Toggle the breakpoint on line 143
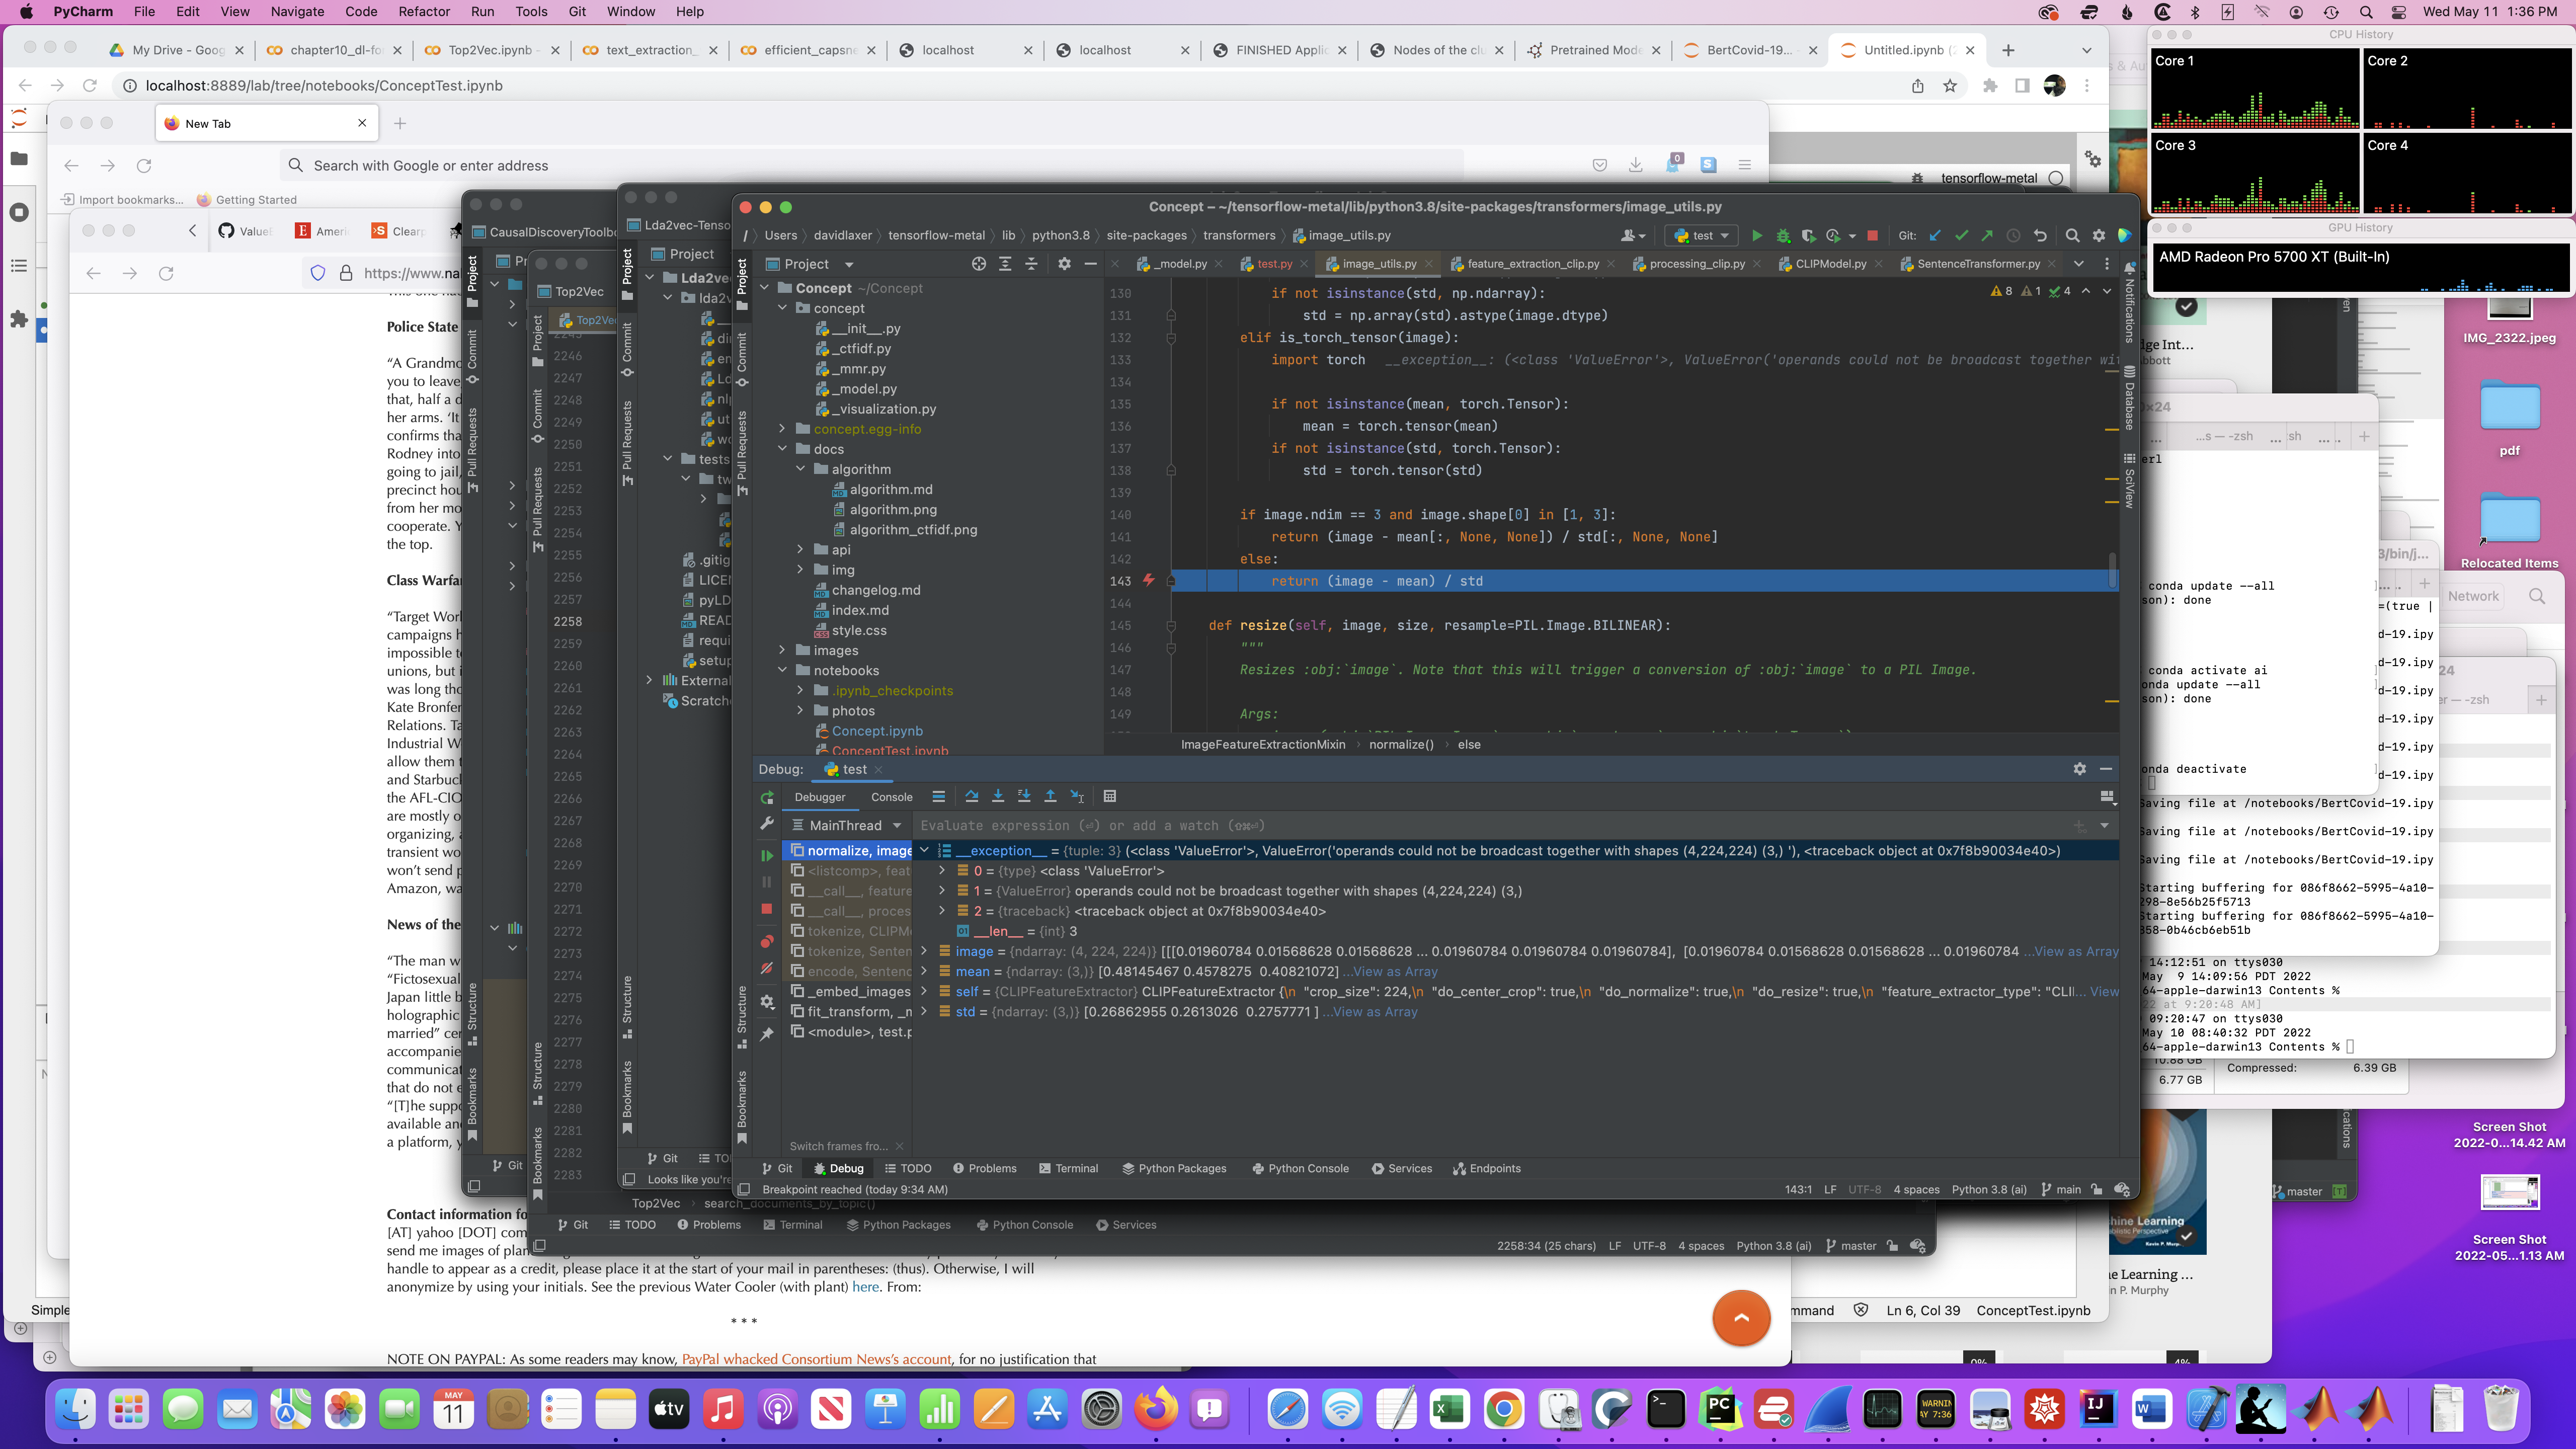This screenshot has height=1449, width=2576. [1148, 581]
